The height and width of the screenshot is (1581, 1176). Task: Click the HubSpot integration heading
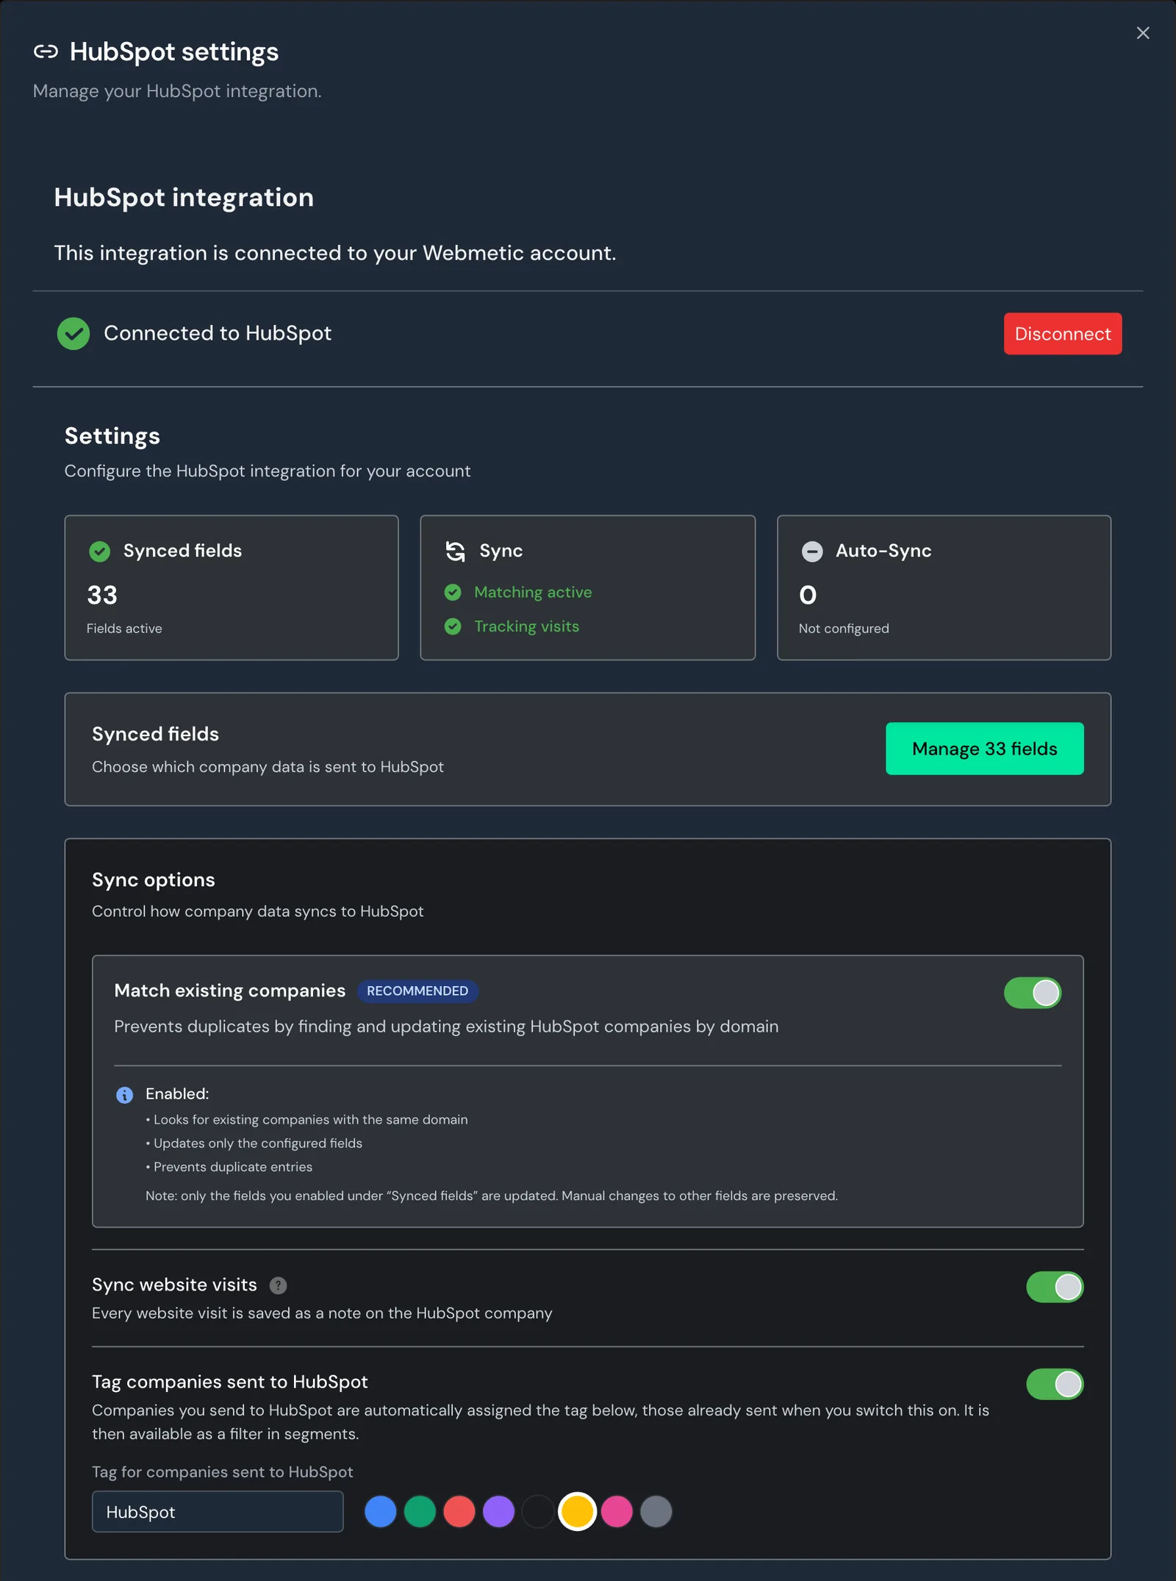point(184,198)
